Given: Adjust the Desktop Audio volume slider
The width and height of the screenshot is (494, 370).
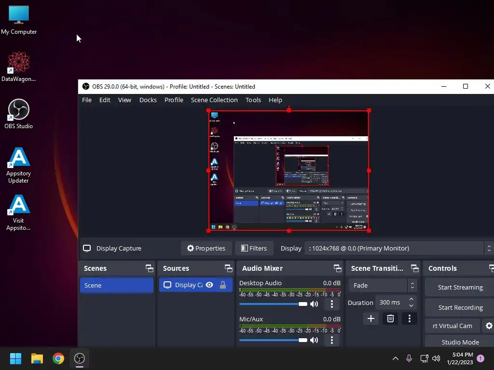Looking at the screenshot, I should [273, 304].
